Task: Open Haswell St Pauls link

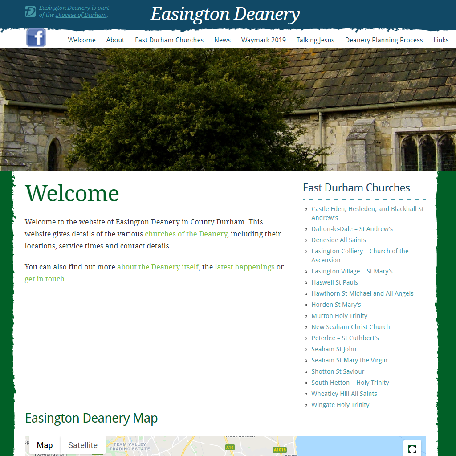Action: point(335,282)
